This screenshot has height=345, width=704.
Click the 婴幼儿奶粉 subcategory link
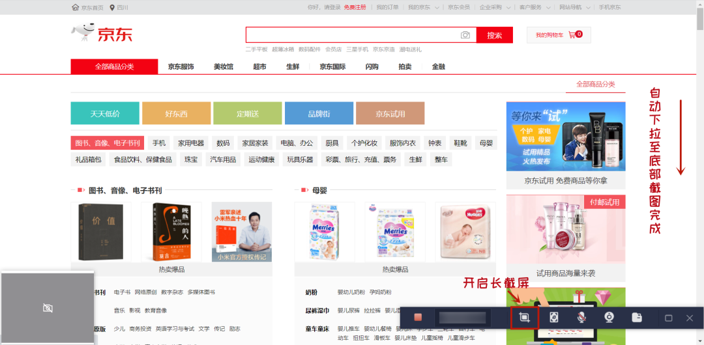351,292
